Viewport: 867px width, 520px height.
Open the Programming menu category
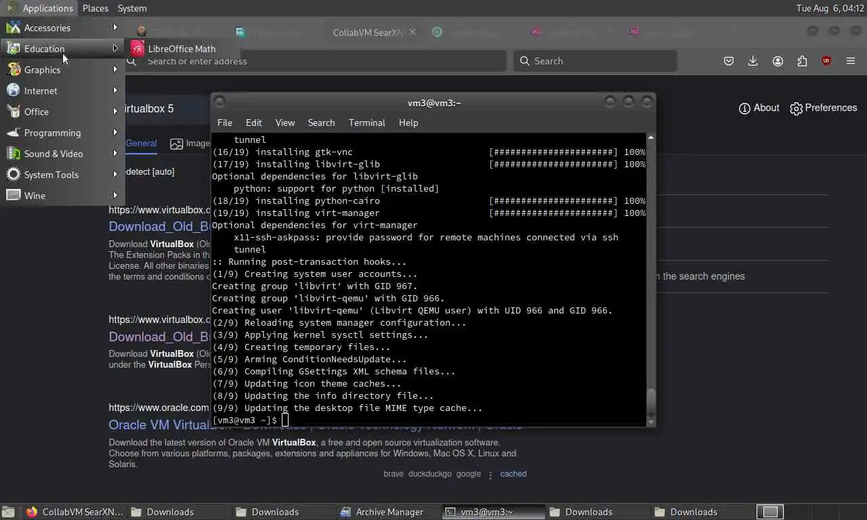point(62,133)
